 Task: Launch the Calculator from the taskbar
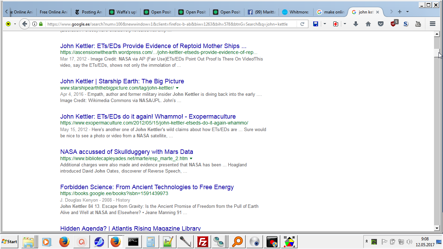[x=151, y=241]
